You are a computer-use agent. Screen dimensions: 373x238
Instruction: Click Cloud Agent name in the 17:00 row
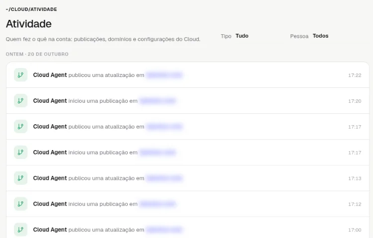[50, 230]
